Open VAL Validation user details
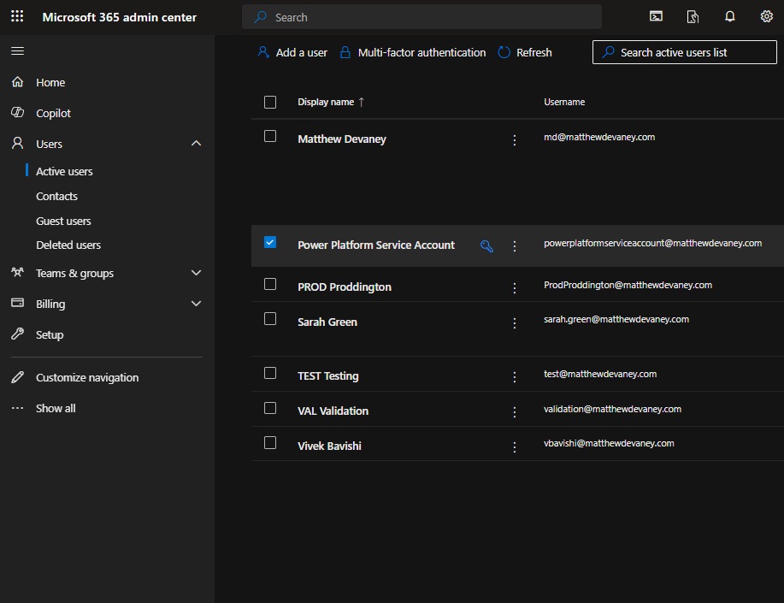The width and height of the screenshot is (784, 603). pos(333,411)
